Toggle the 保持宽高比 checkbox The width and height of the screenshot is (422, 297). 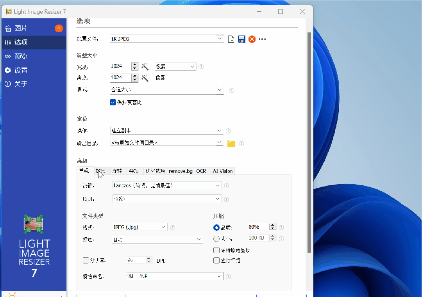point(113,102)
